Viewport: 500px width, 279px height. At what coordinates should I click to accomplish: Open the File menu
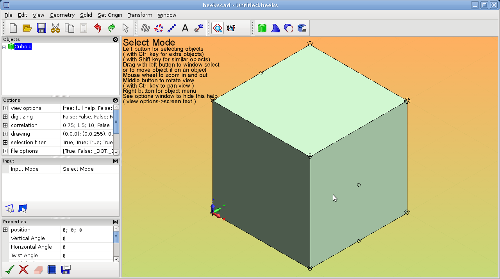[x=8, y=15]
